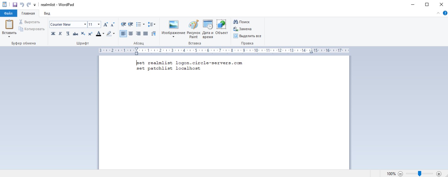
Task: Click the zoom slider handle in status bar
Action: pyautogui.click(x=419, y=174)
